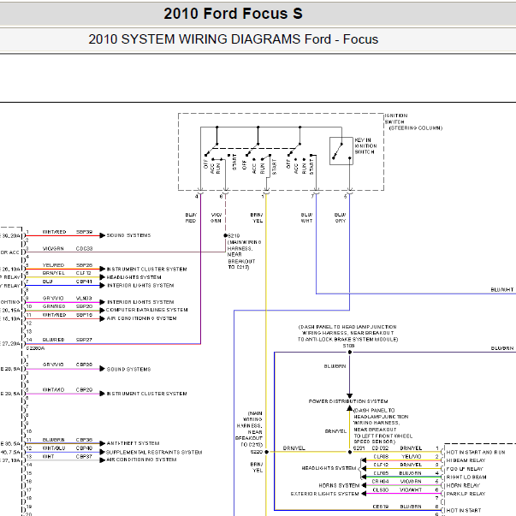Click HEADLIGHTS SYSTEM next to BRN/YEL CLF12
The width and height of the screenshot is (516, 516).
(134, 277)
